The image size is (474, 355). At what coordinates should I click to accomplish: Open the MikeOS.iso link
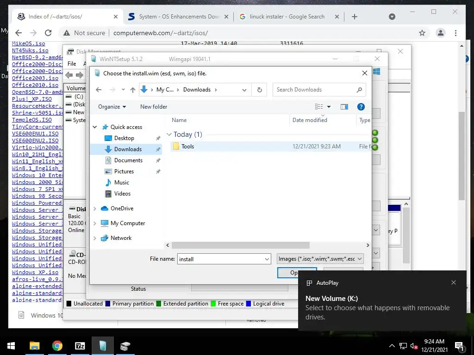28,44
